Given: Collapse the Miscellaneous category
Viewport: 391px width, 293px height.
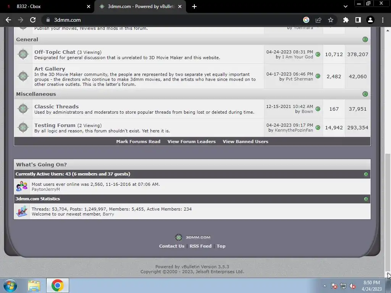Looking at the screenshot, I should point(365,94).
